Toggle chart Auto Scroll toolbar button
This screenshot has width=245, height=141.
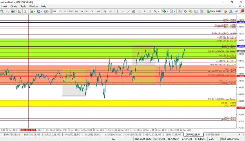click(x=20, y=11)
